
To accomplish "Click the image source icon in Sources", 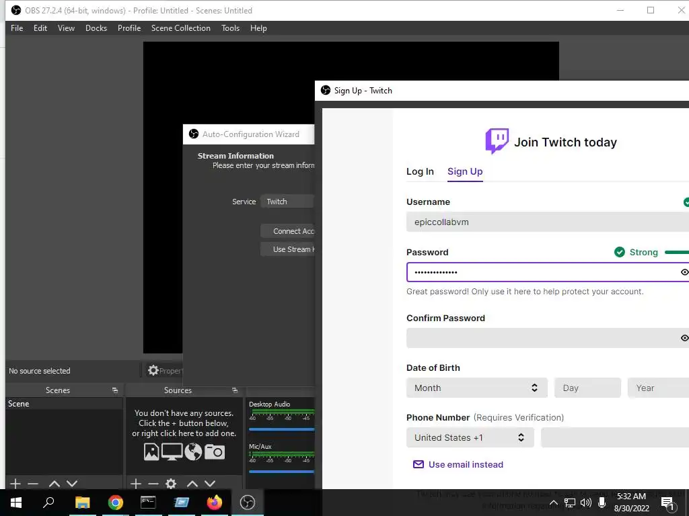I will (151, 452).
